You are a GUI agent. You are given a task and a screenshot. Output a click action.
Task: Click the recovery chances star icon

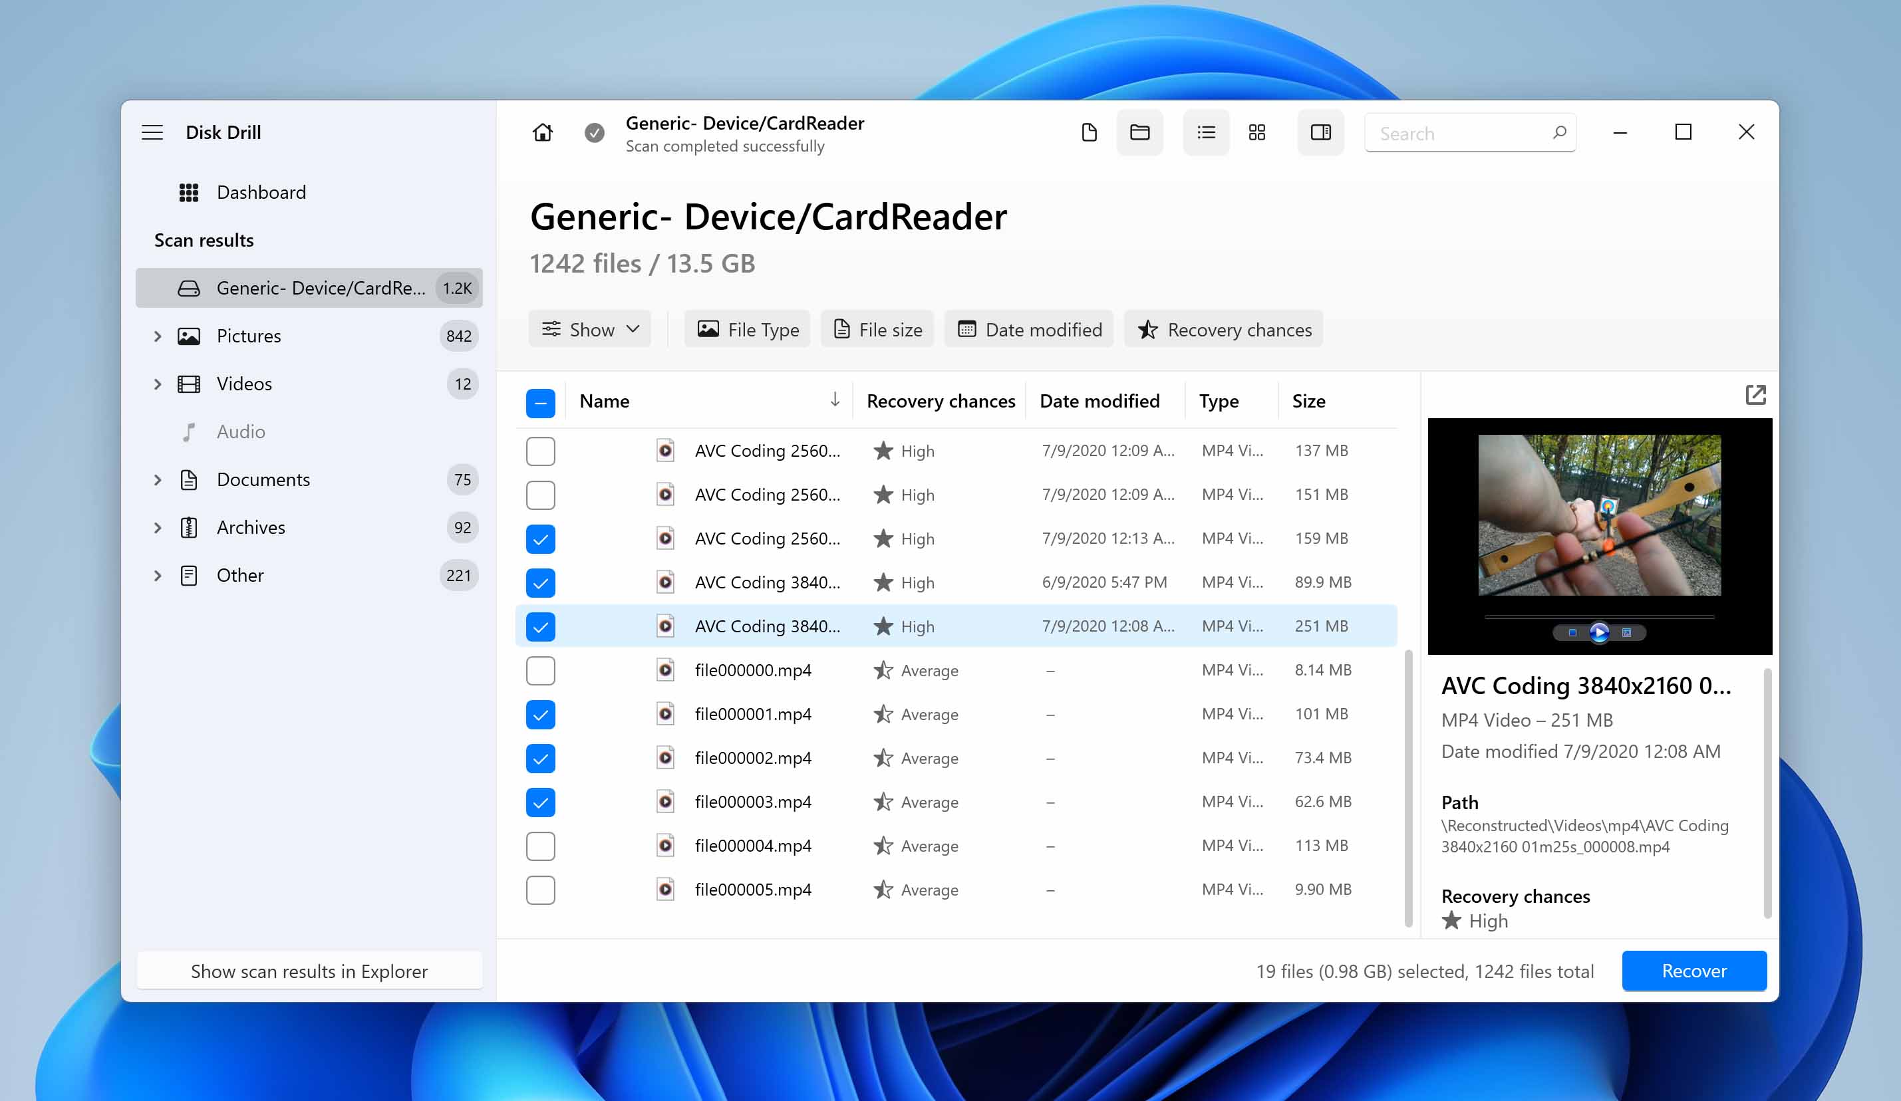click(x=1150, y=329)
